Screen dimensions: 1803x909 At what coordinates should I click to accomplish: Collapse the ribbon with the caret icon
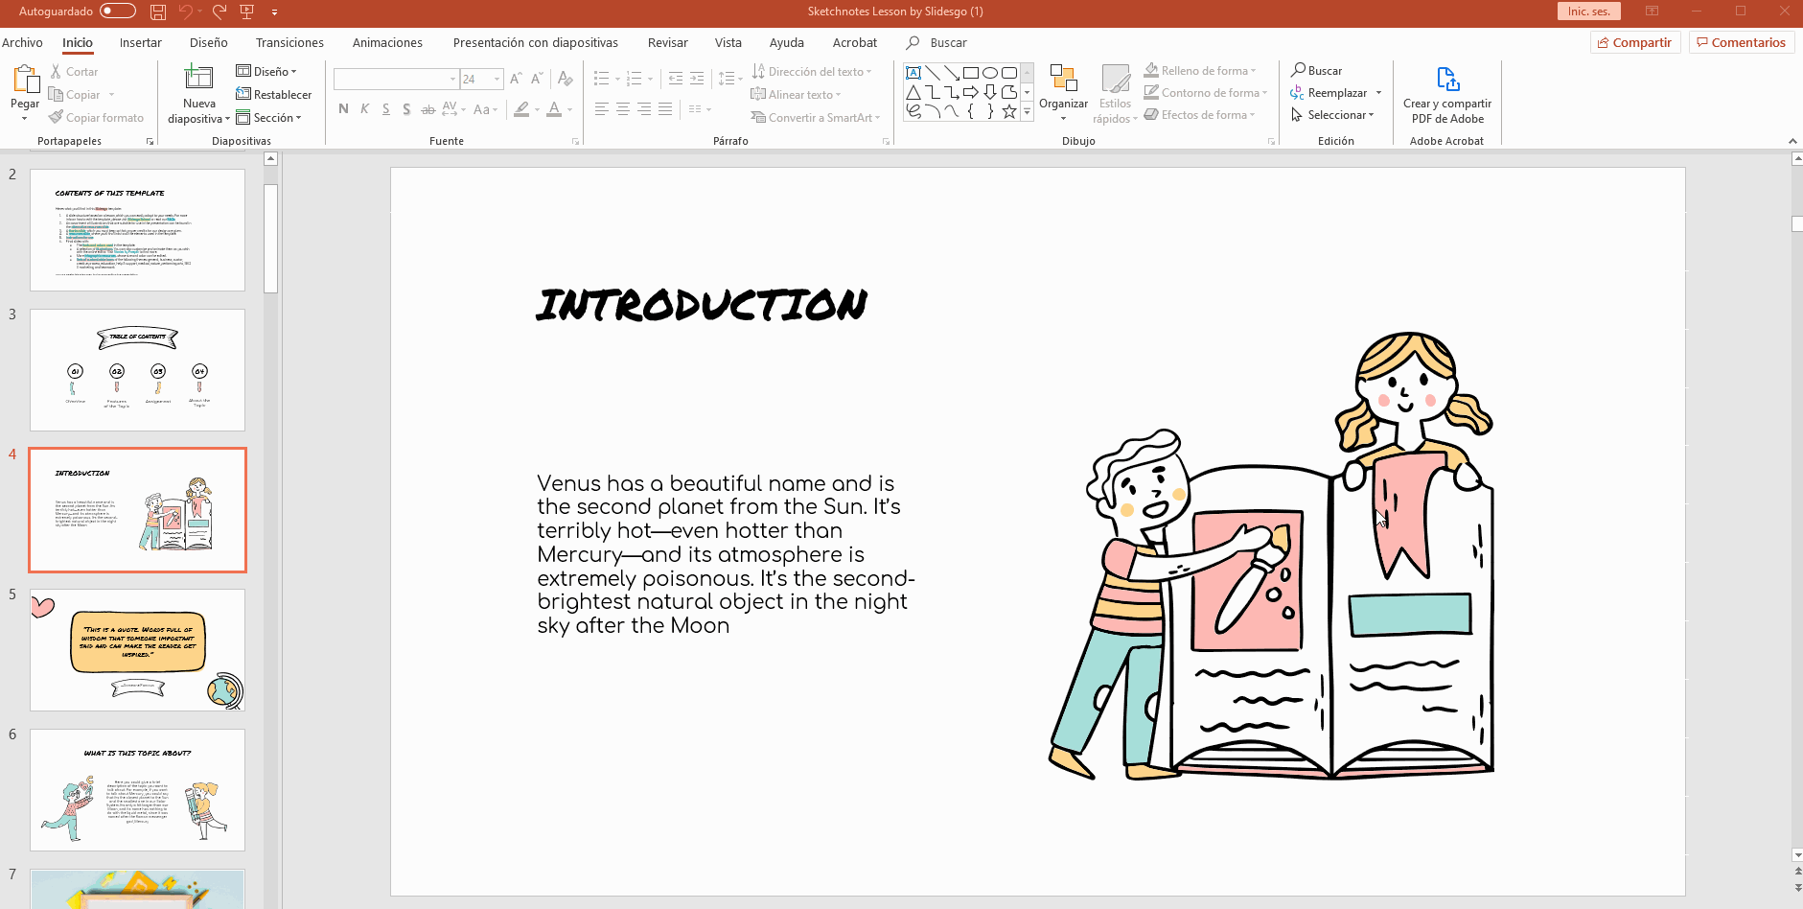(1792, 141)
